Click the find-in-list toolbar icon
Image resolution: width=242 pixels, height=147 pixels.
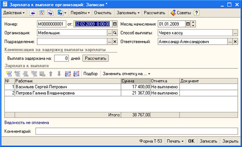(x=32, y=13)
